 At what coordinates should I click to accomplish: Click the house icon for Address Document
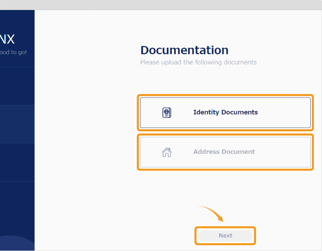tap(167, 152)
